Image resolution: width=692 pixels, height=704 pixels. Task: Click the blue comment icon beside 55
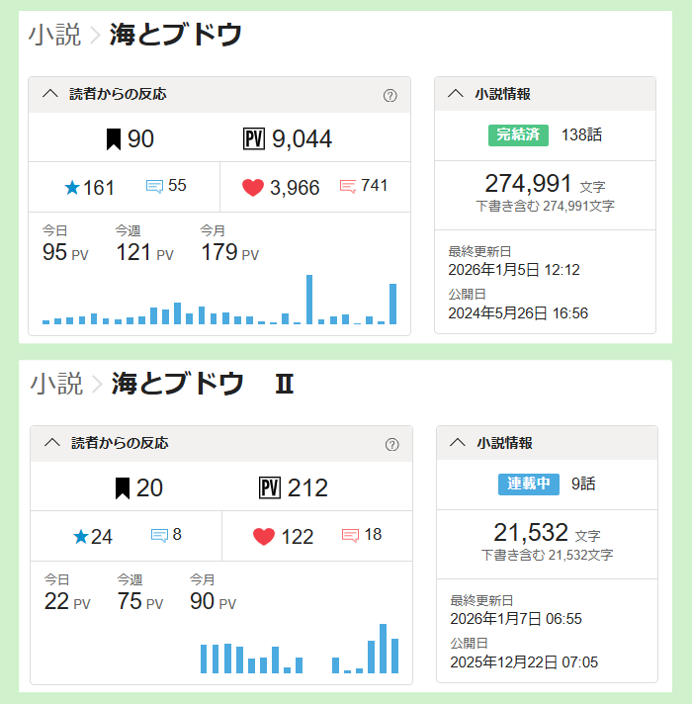click(154, 186)
